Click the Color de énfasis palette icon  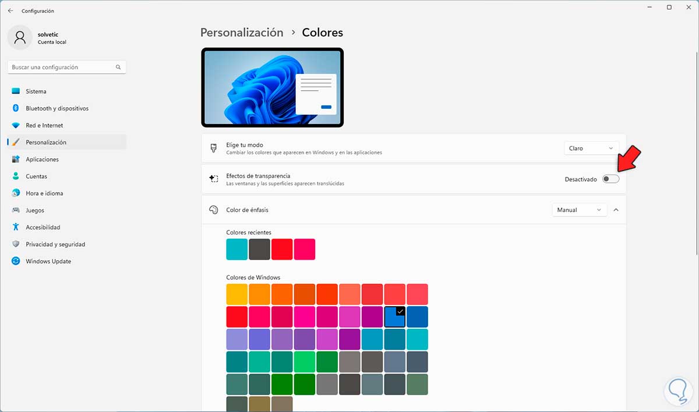coord(214,210)
